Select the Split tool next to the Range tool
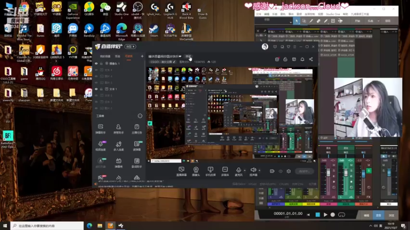The height and width of the screenshot is (230, 410). (311, 21)
